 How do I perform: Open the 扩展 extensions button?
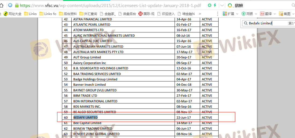coord(228,14)
